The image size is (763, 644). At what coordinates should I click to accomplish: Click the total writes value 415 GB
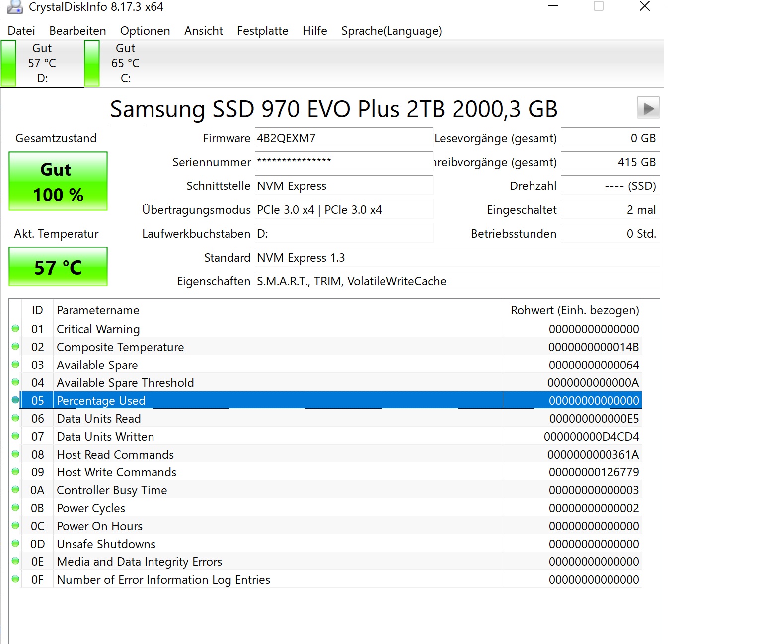610,162
